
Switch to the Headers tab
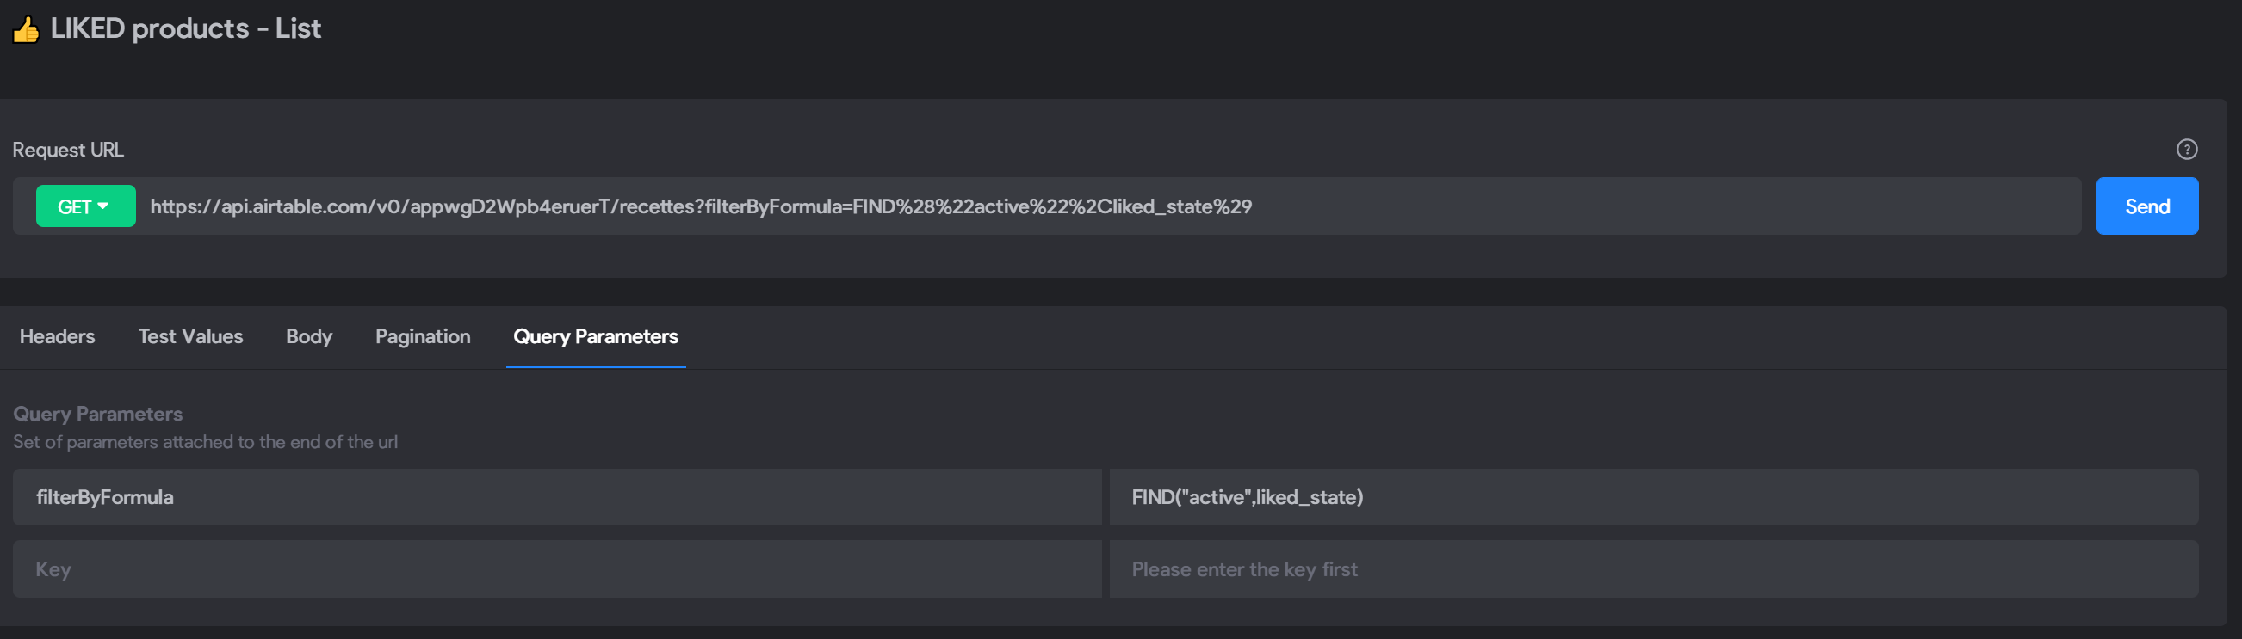coord(58,336)
